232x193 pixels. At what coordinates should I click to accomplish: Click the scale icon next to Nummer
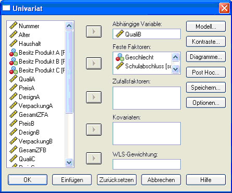[x=14, y=26]
